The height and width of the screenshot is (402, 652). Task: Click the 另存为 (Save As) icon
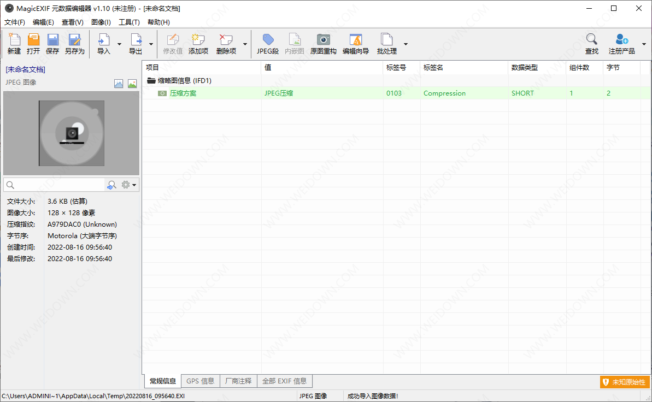tap(74, 39)
